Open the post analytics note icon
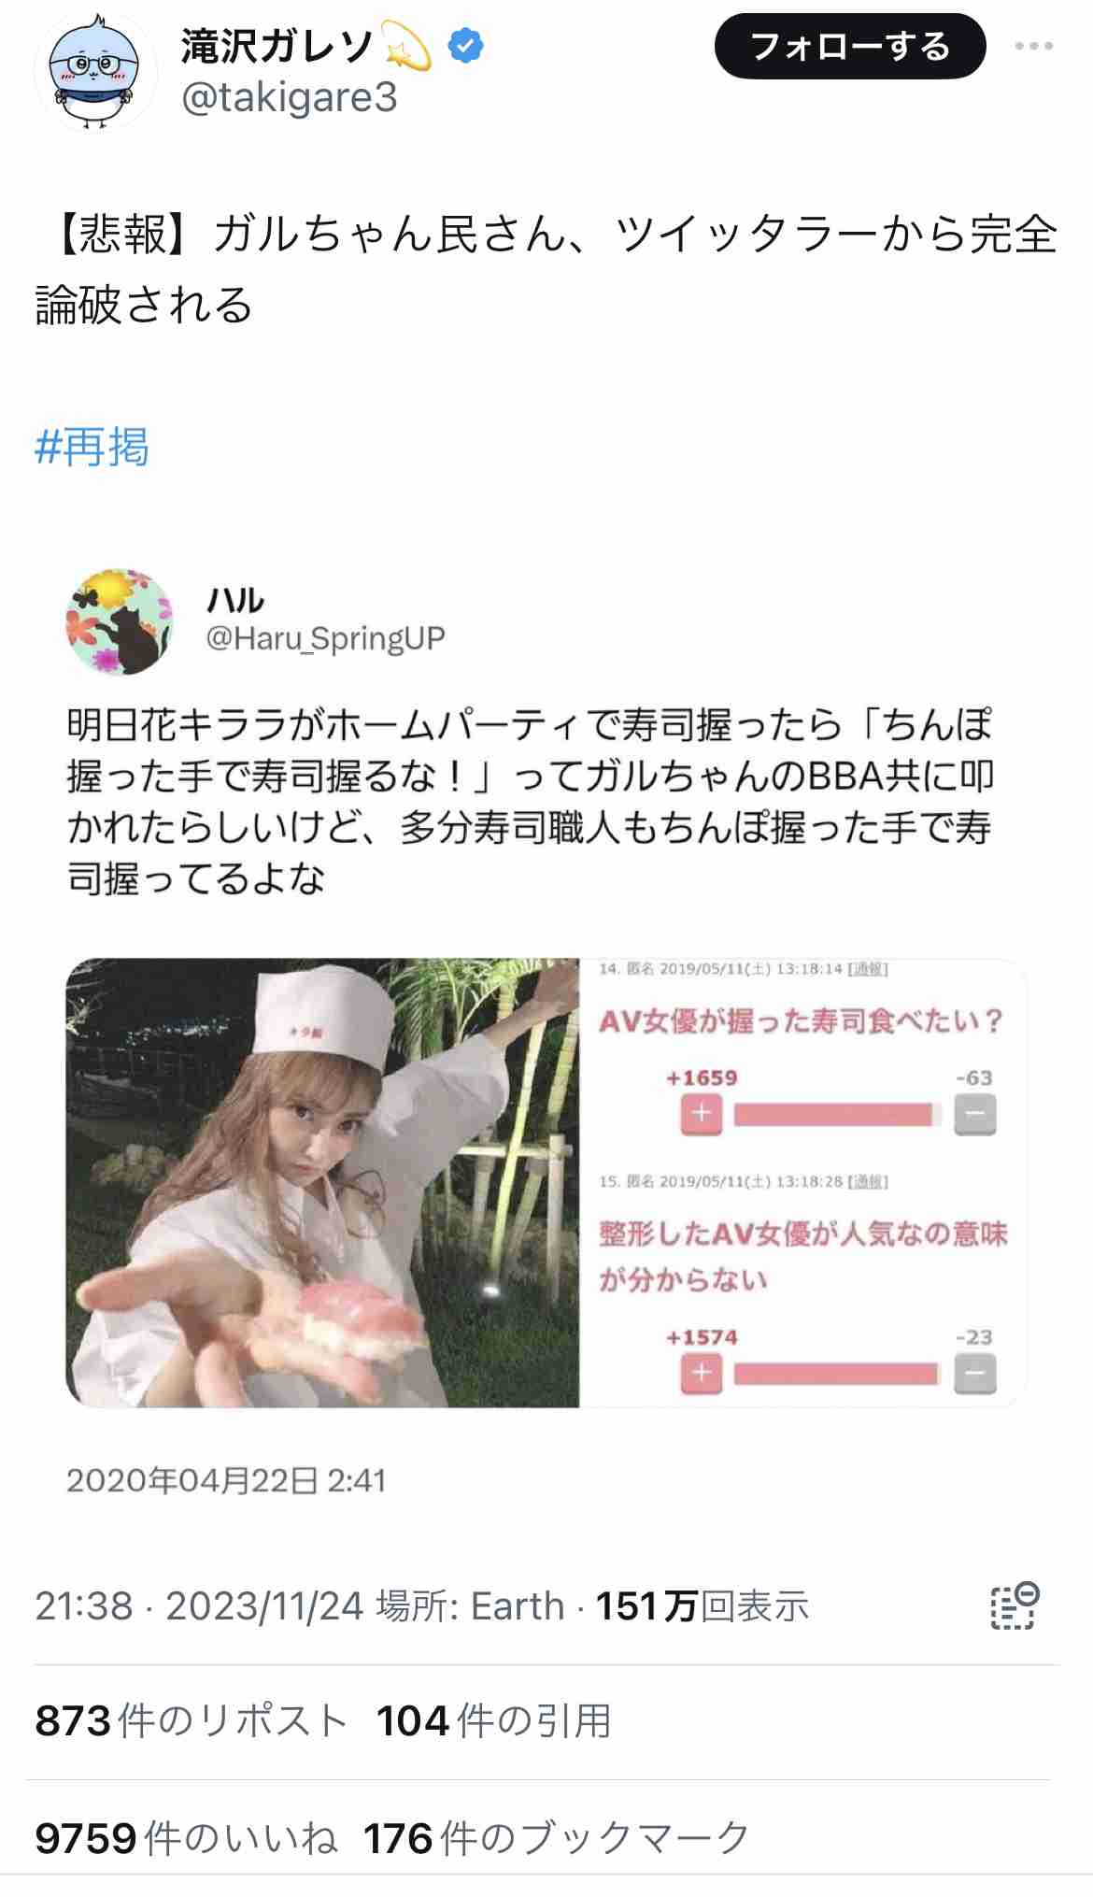 (1015, 1605)
